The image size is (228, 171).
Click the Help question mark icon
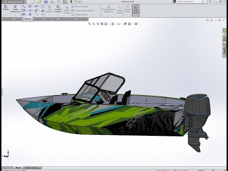click(210, 1)
